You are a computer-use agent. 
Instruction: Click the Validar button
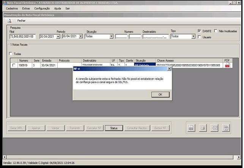pos(55,128)
